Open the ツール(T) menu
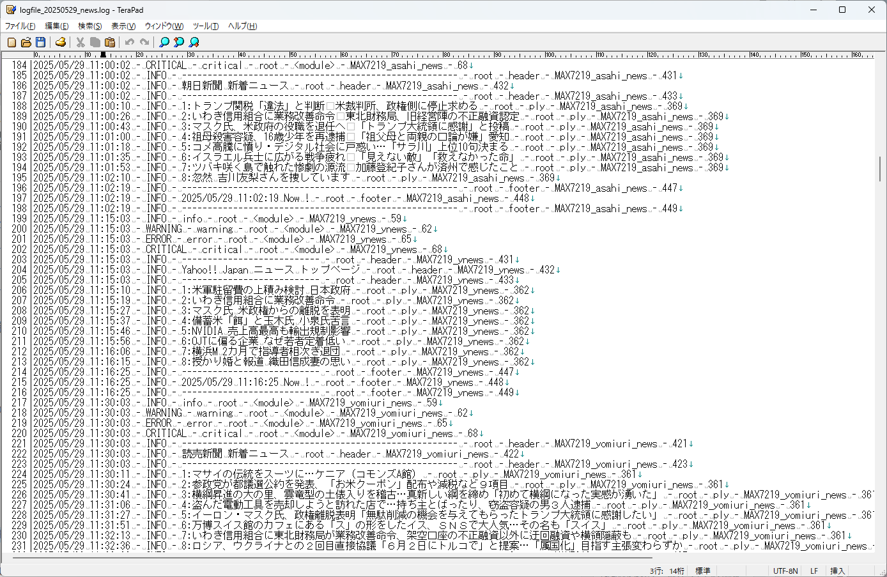 [x=205, y=26]
